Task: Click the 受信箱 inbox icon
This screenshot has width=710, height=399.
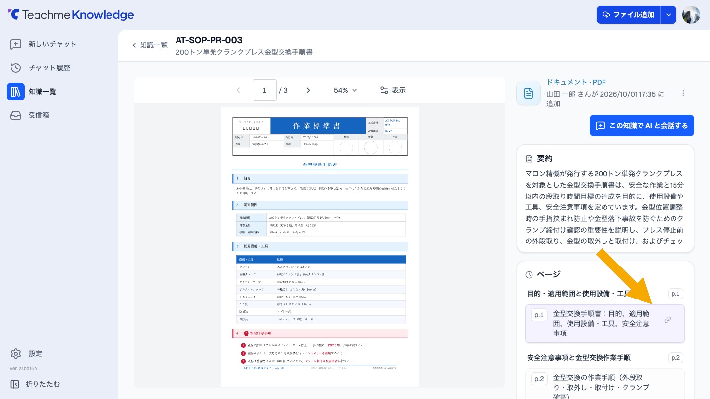Action: point(16,115)
